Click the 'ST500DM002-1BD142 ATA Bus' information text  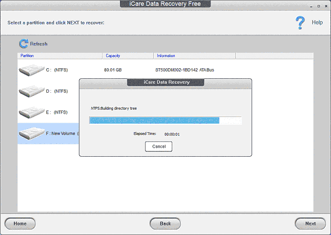point(184,70)
